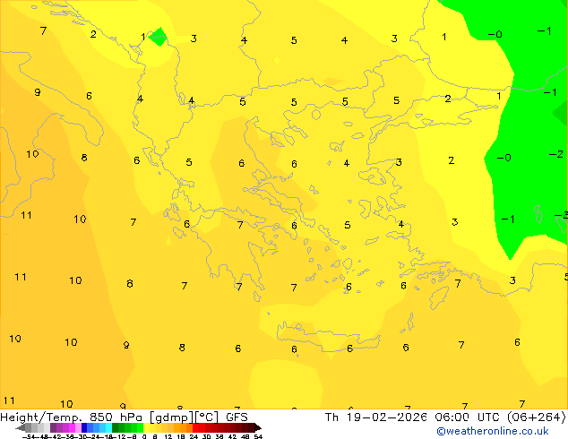Click the bright red legend swatch at 24

click(195, 427)
